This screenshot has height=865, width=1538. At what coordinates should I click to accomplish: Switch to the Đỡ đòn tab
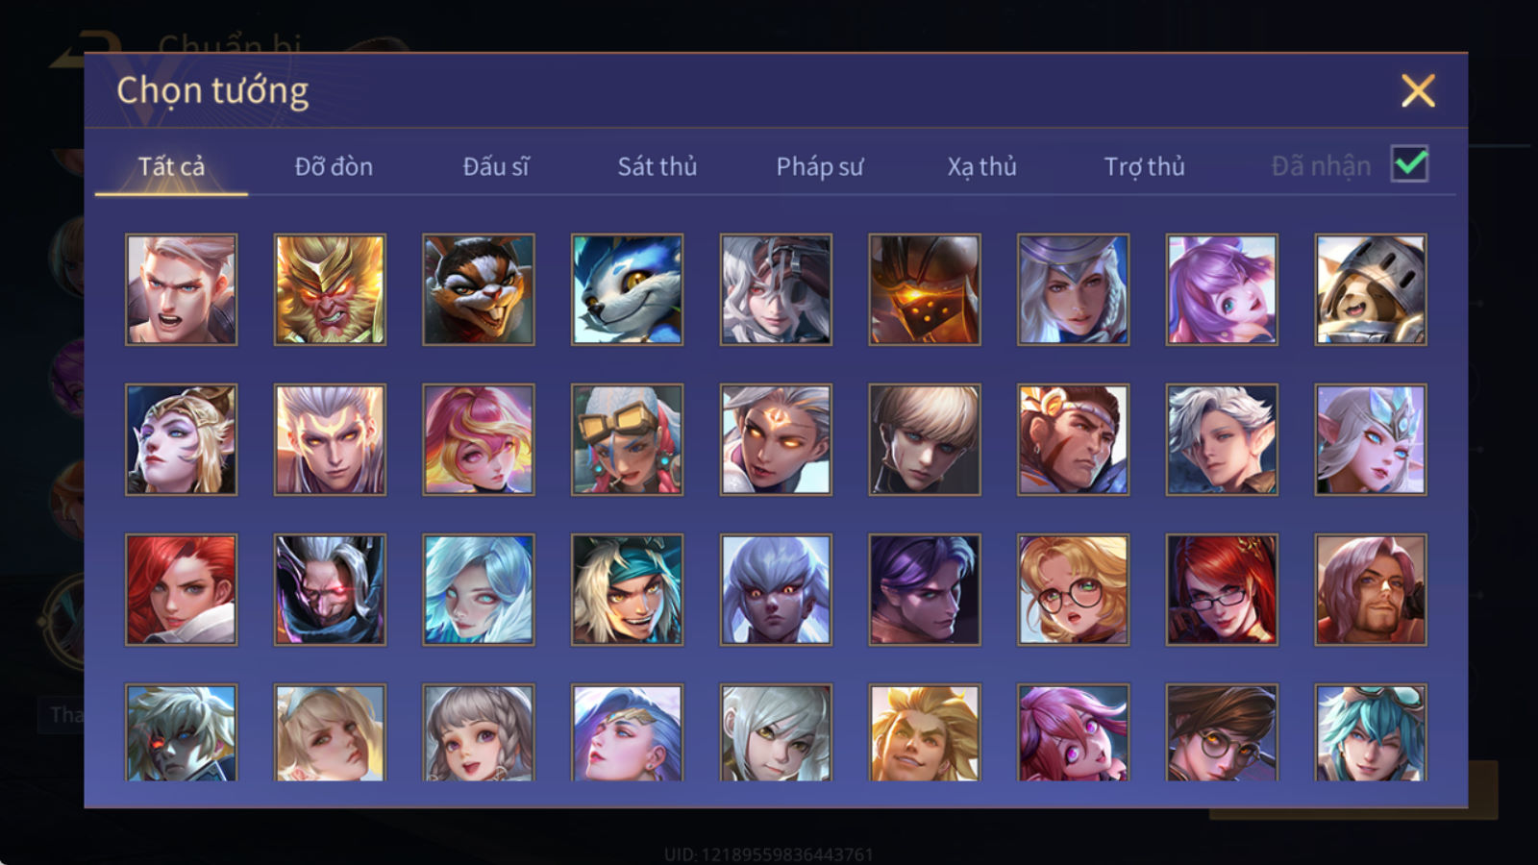(x=334, y=166)
